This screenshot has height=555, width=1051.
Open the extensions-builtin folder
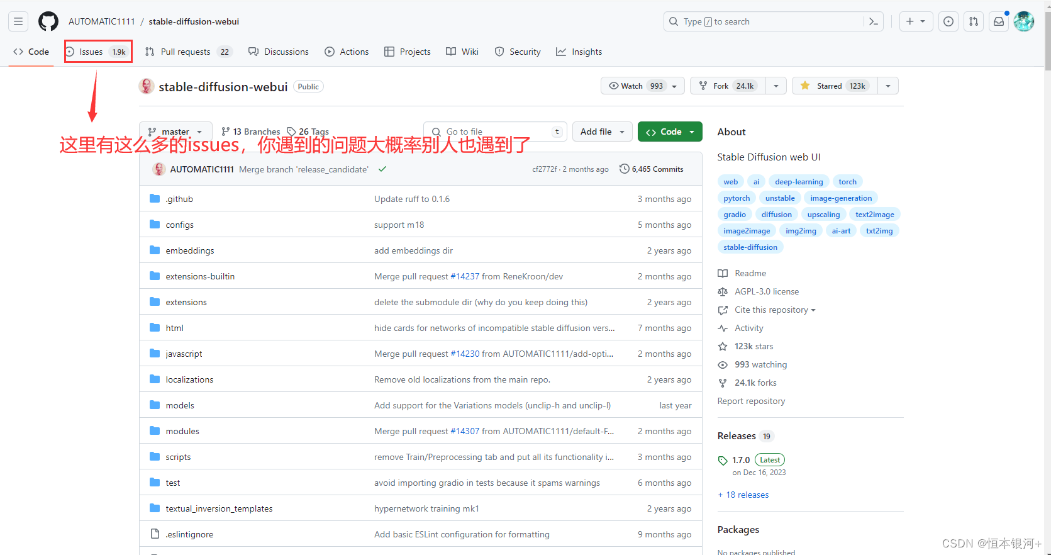200,276
